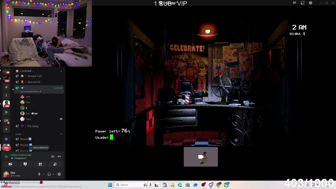Click Video Connected status text
336x189 pixels.
point(21,155)
